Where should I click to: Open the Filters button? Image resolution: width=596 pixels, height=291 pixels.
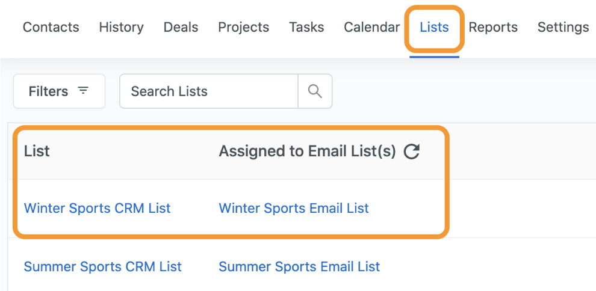59,91
